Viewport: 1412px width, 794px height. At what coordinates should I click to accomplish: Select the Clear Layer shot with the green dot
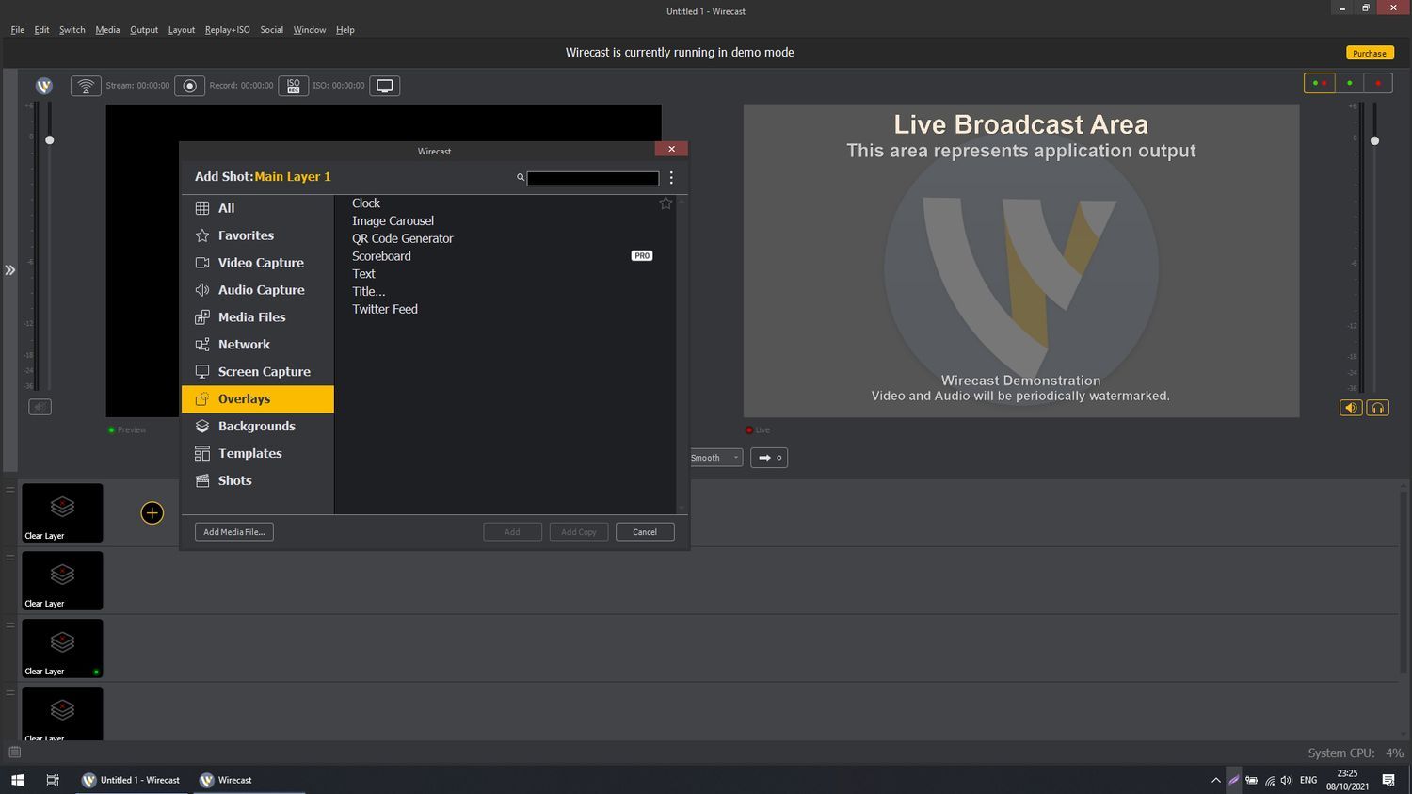(x=62, y=648)
